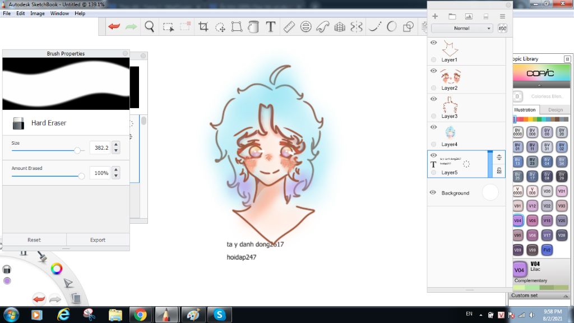Click the Hard Eraser brush icon
574x323 pixels.
pyautogui.click(x=18, y=123)
